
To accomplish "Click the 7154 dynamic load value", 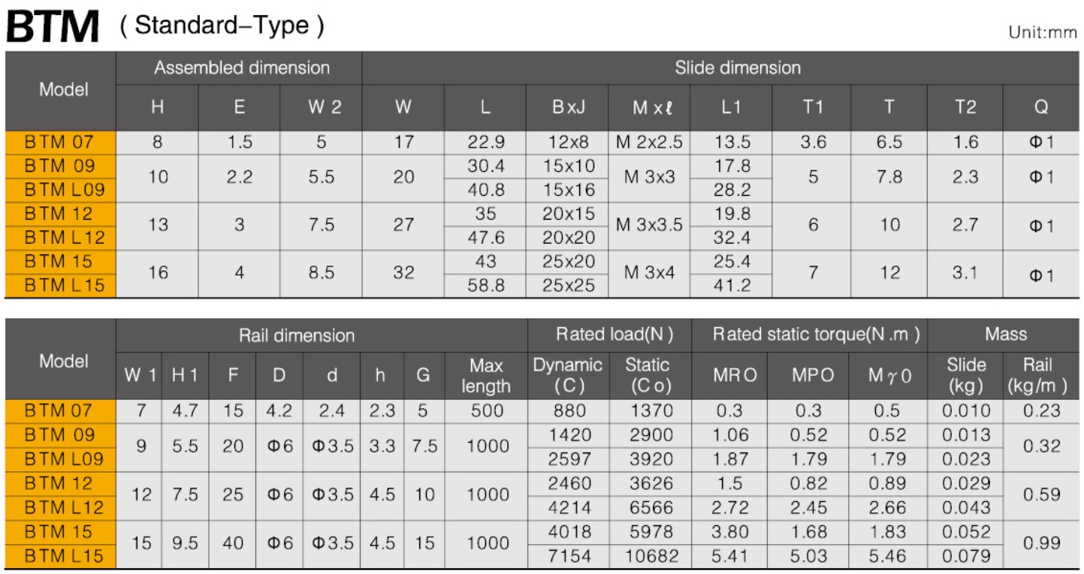I will tap(569, 556).
